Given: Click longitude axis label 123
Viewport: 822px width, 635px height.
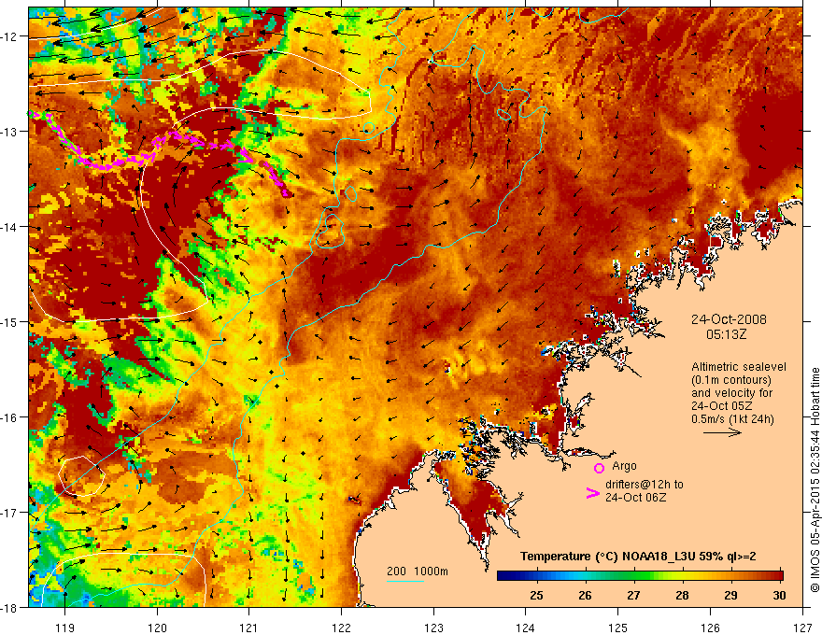Looking at the screenshot, I should [433, 628].
